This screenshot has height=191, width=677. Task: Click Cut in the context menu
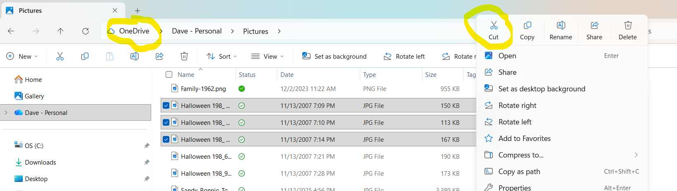[494, 31]
